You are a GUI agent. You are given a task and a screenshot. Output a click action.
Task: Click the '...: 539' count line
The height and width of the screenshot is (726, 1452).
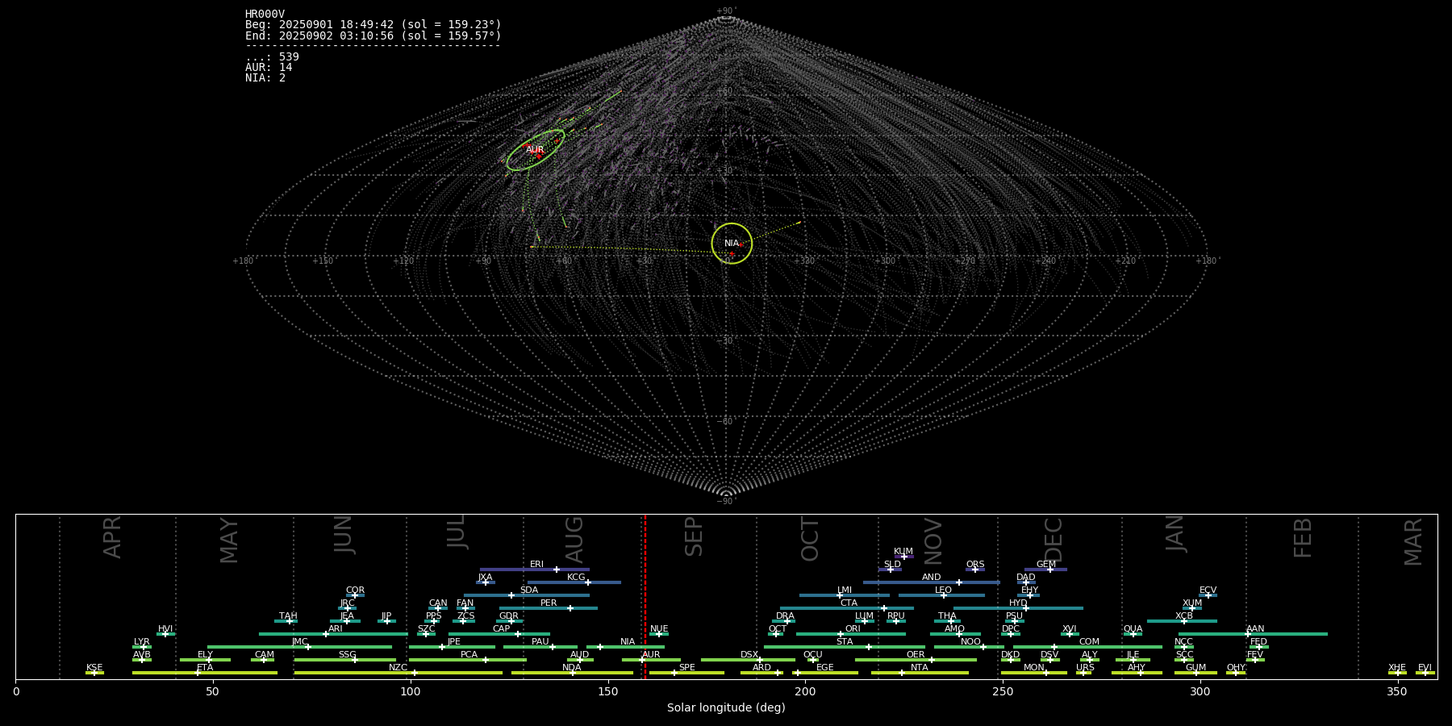(272, 56)
